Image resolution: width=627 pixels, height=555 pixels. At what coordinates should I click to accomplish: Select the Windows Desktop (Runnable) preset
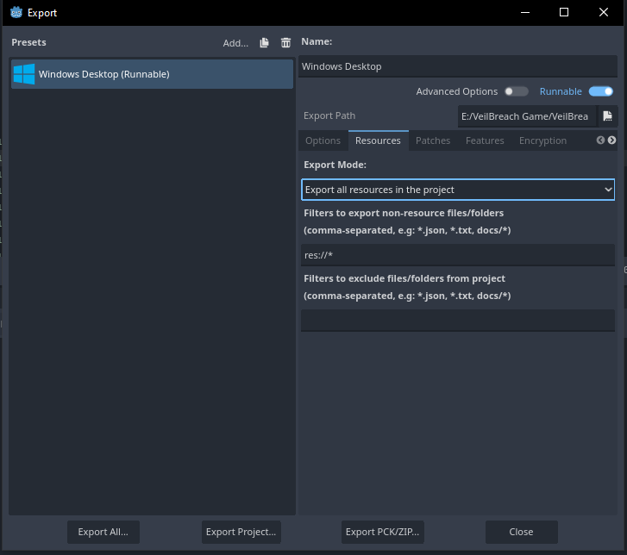(x=152, y=74)
